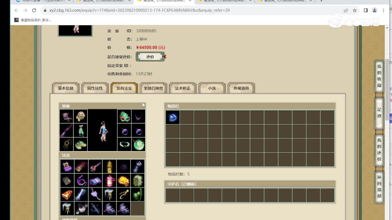This screenshot has height=220, width=392.
Task: Inspect the white jade bracelet icon
Action: pos(124,145)
